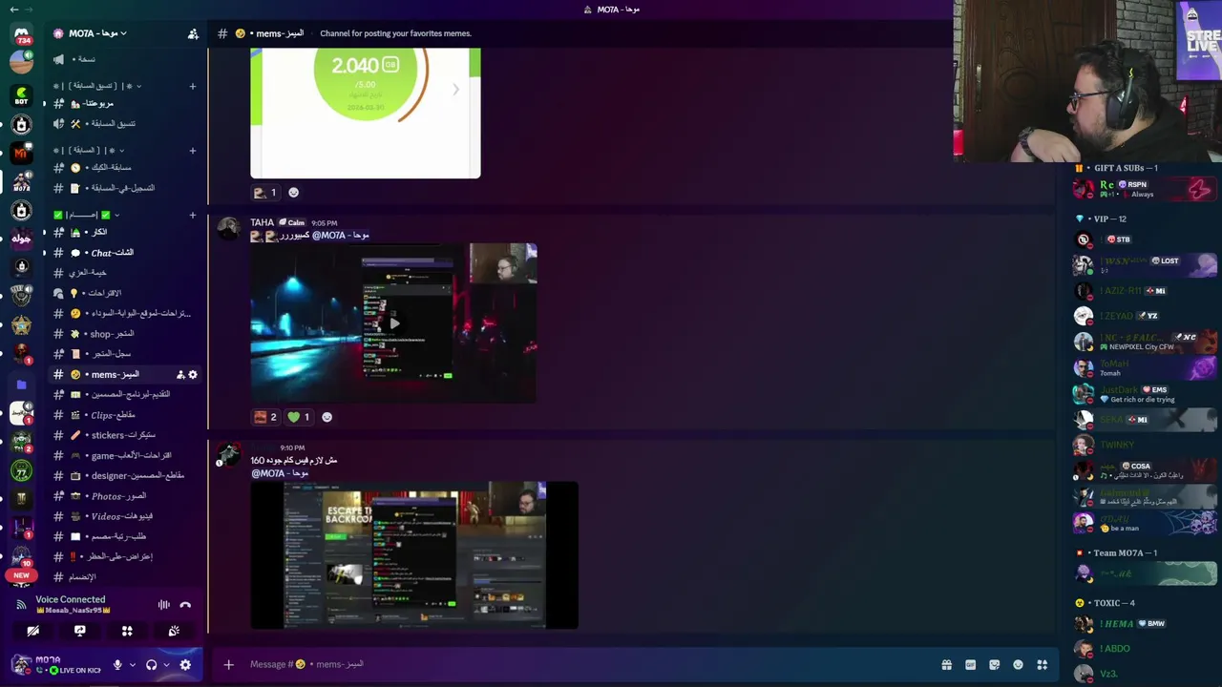Open microphone input options chevron

[132, 665]
